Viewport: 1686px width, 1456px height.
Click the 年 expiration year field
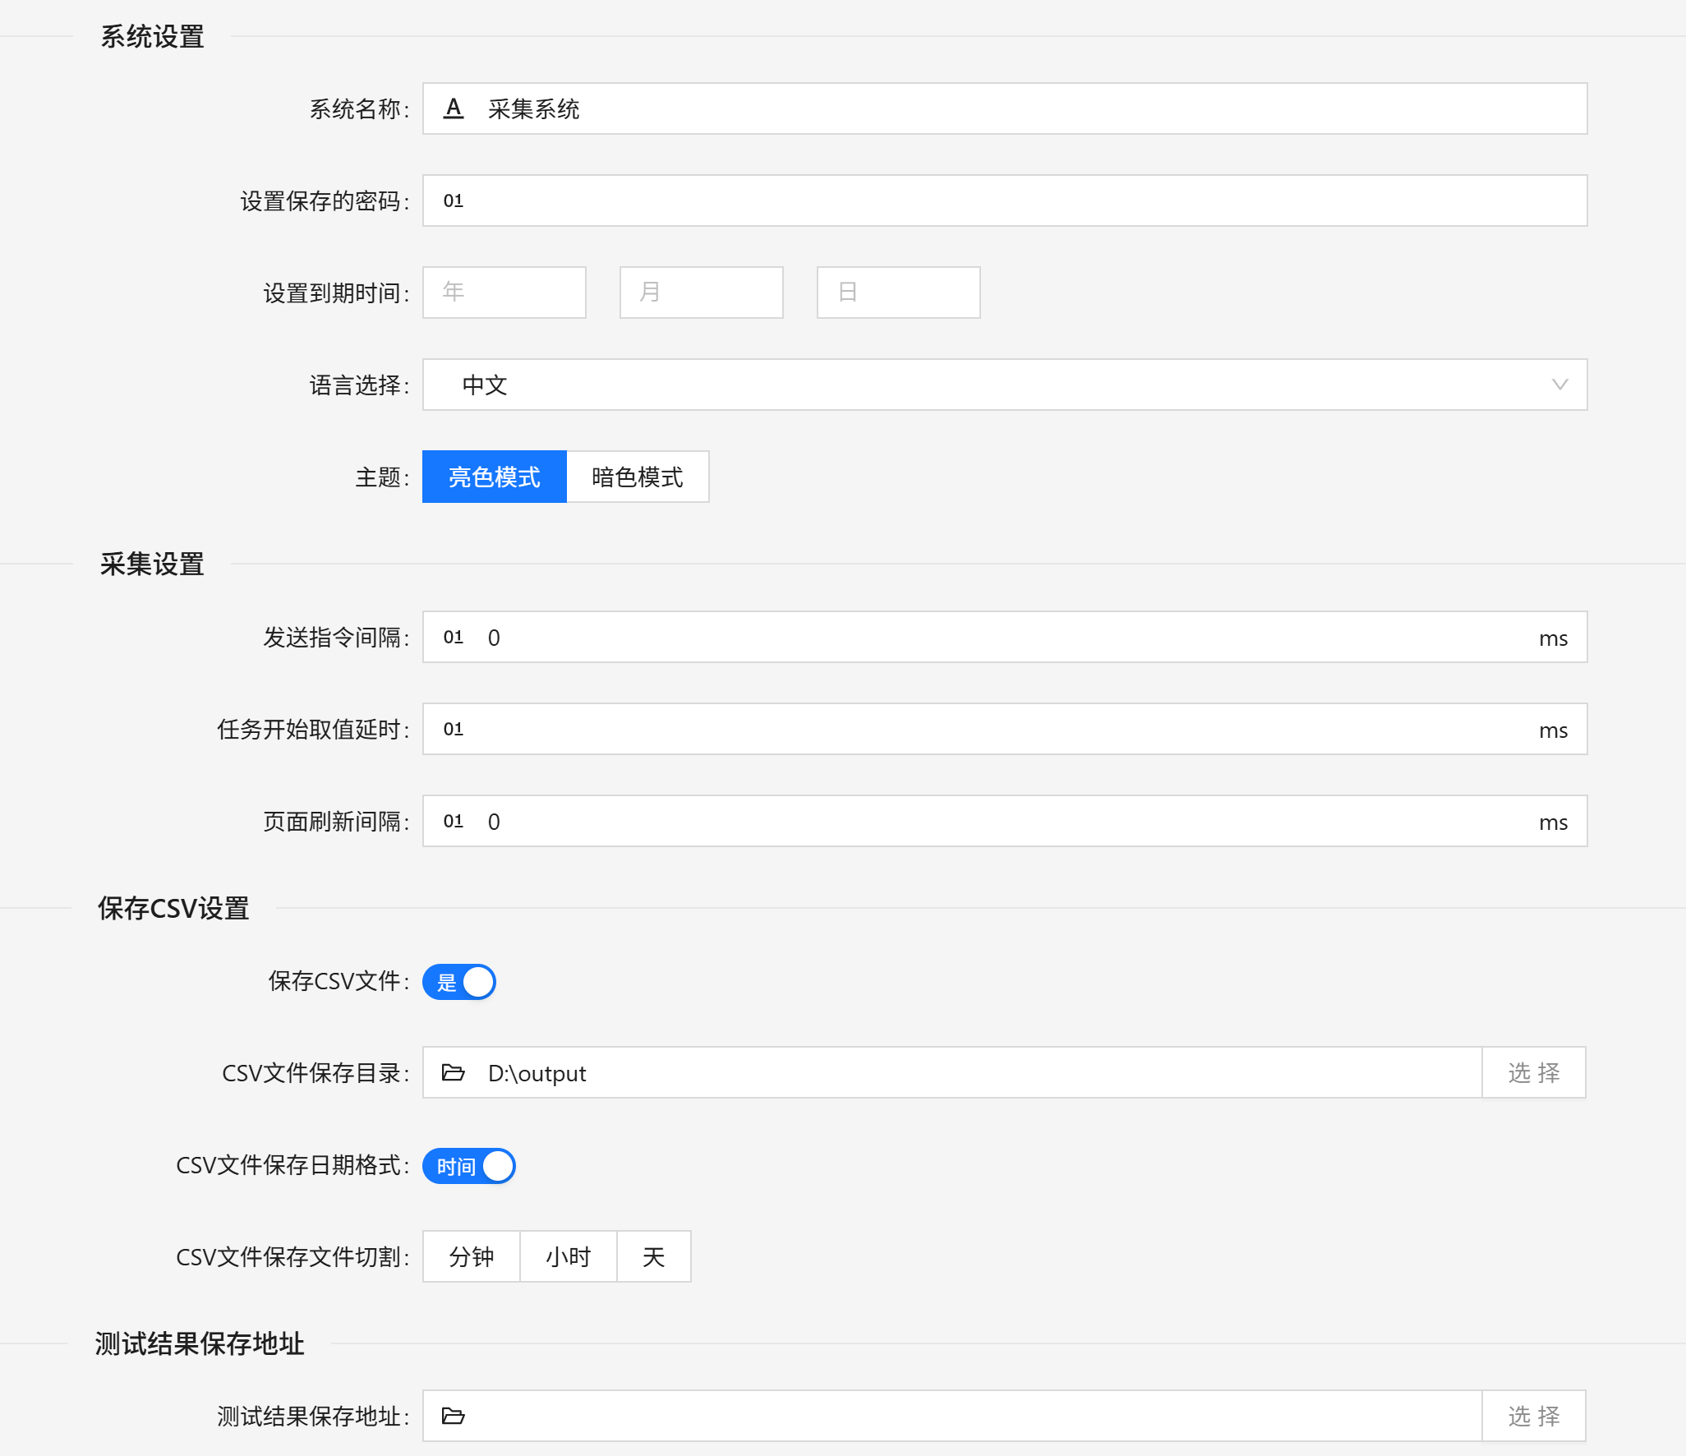[x=504, y=292]
